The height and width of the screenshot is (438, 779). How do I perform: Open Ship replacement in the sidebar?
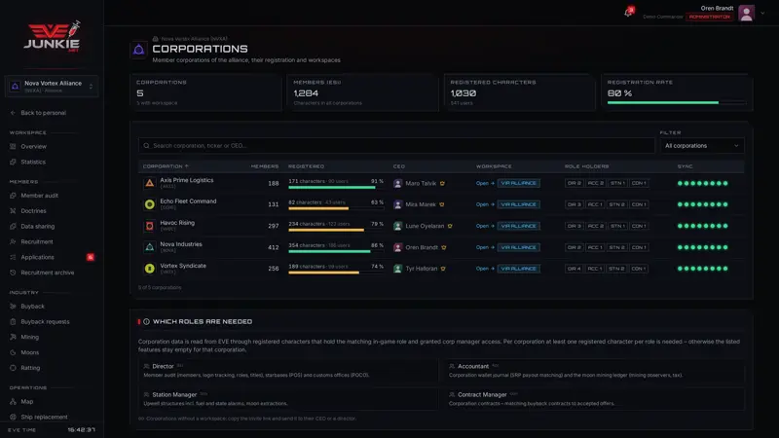(44, 417)
